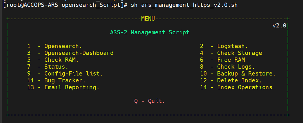Select the Status menu entry
Screen dimensions: 303x123
pos(56,67)
